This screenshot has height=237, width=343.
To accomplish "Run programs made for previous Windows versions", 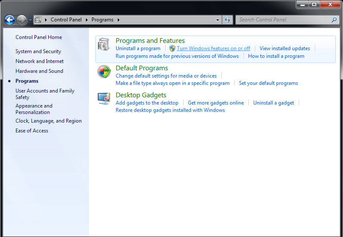I will (x=177, y=56).
